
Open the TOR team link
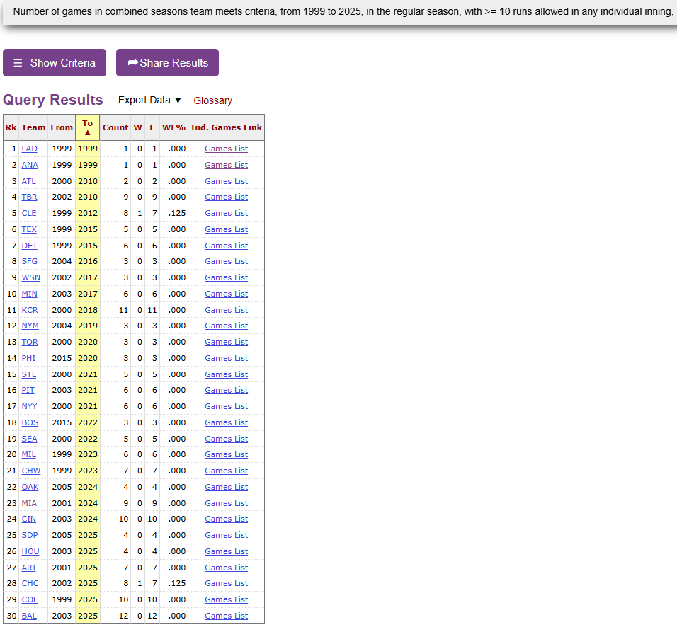coord(30,342)
